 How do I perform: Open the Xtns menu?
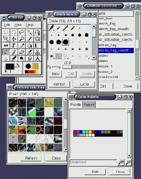[18, 25]
